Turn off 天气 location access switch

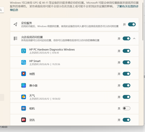tap(127, 97)
